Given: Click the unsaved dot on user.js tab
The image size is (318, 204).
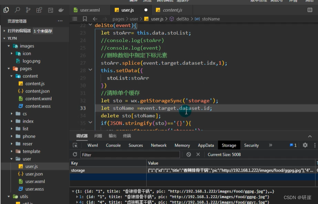Looking at the screenshot, I should (146, 10).
